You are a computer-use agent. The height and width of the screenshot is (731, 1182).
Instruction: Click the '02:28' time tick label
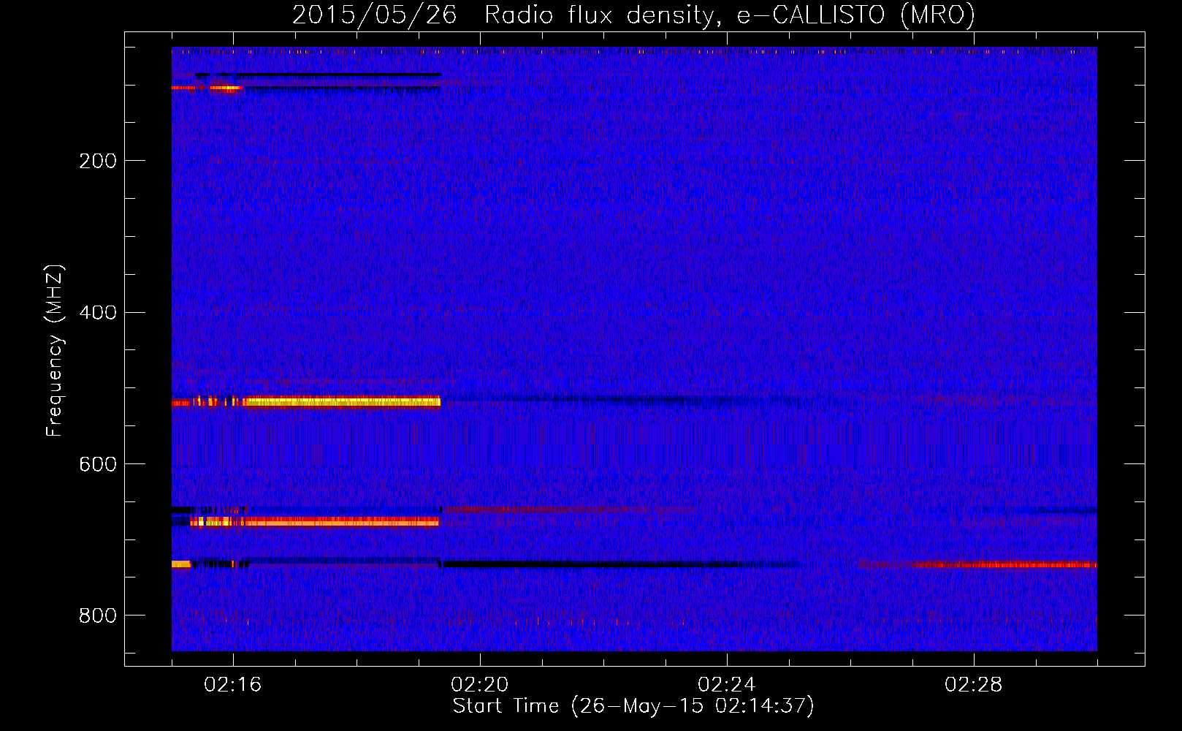pyautogui.click(x=974, y=685)
